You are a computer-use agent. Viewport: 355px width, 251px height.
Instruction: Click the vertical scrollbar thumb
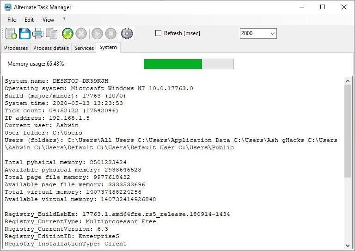coord(348,131)
